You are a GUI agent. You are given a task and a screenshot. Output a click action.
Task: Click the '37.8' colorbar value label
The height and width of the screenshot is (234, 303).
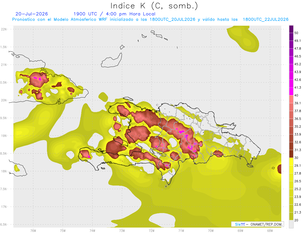pos(298,111)
